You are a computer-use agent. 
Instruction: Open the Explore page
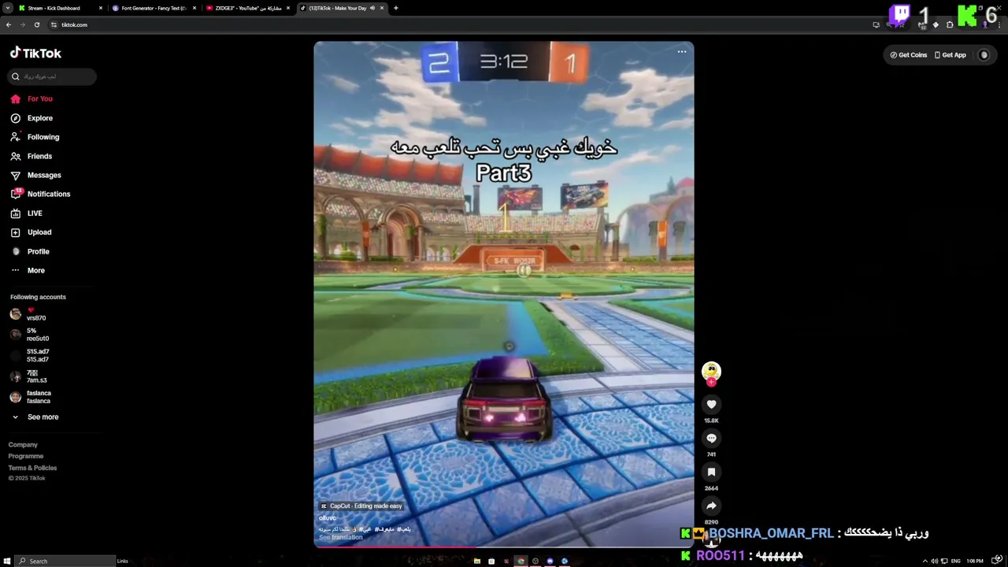click(39, 118)
